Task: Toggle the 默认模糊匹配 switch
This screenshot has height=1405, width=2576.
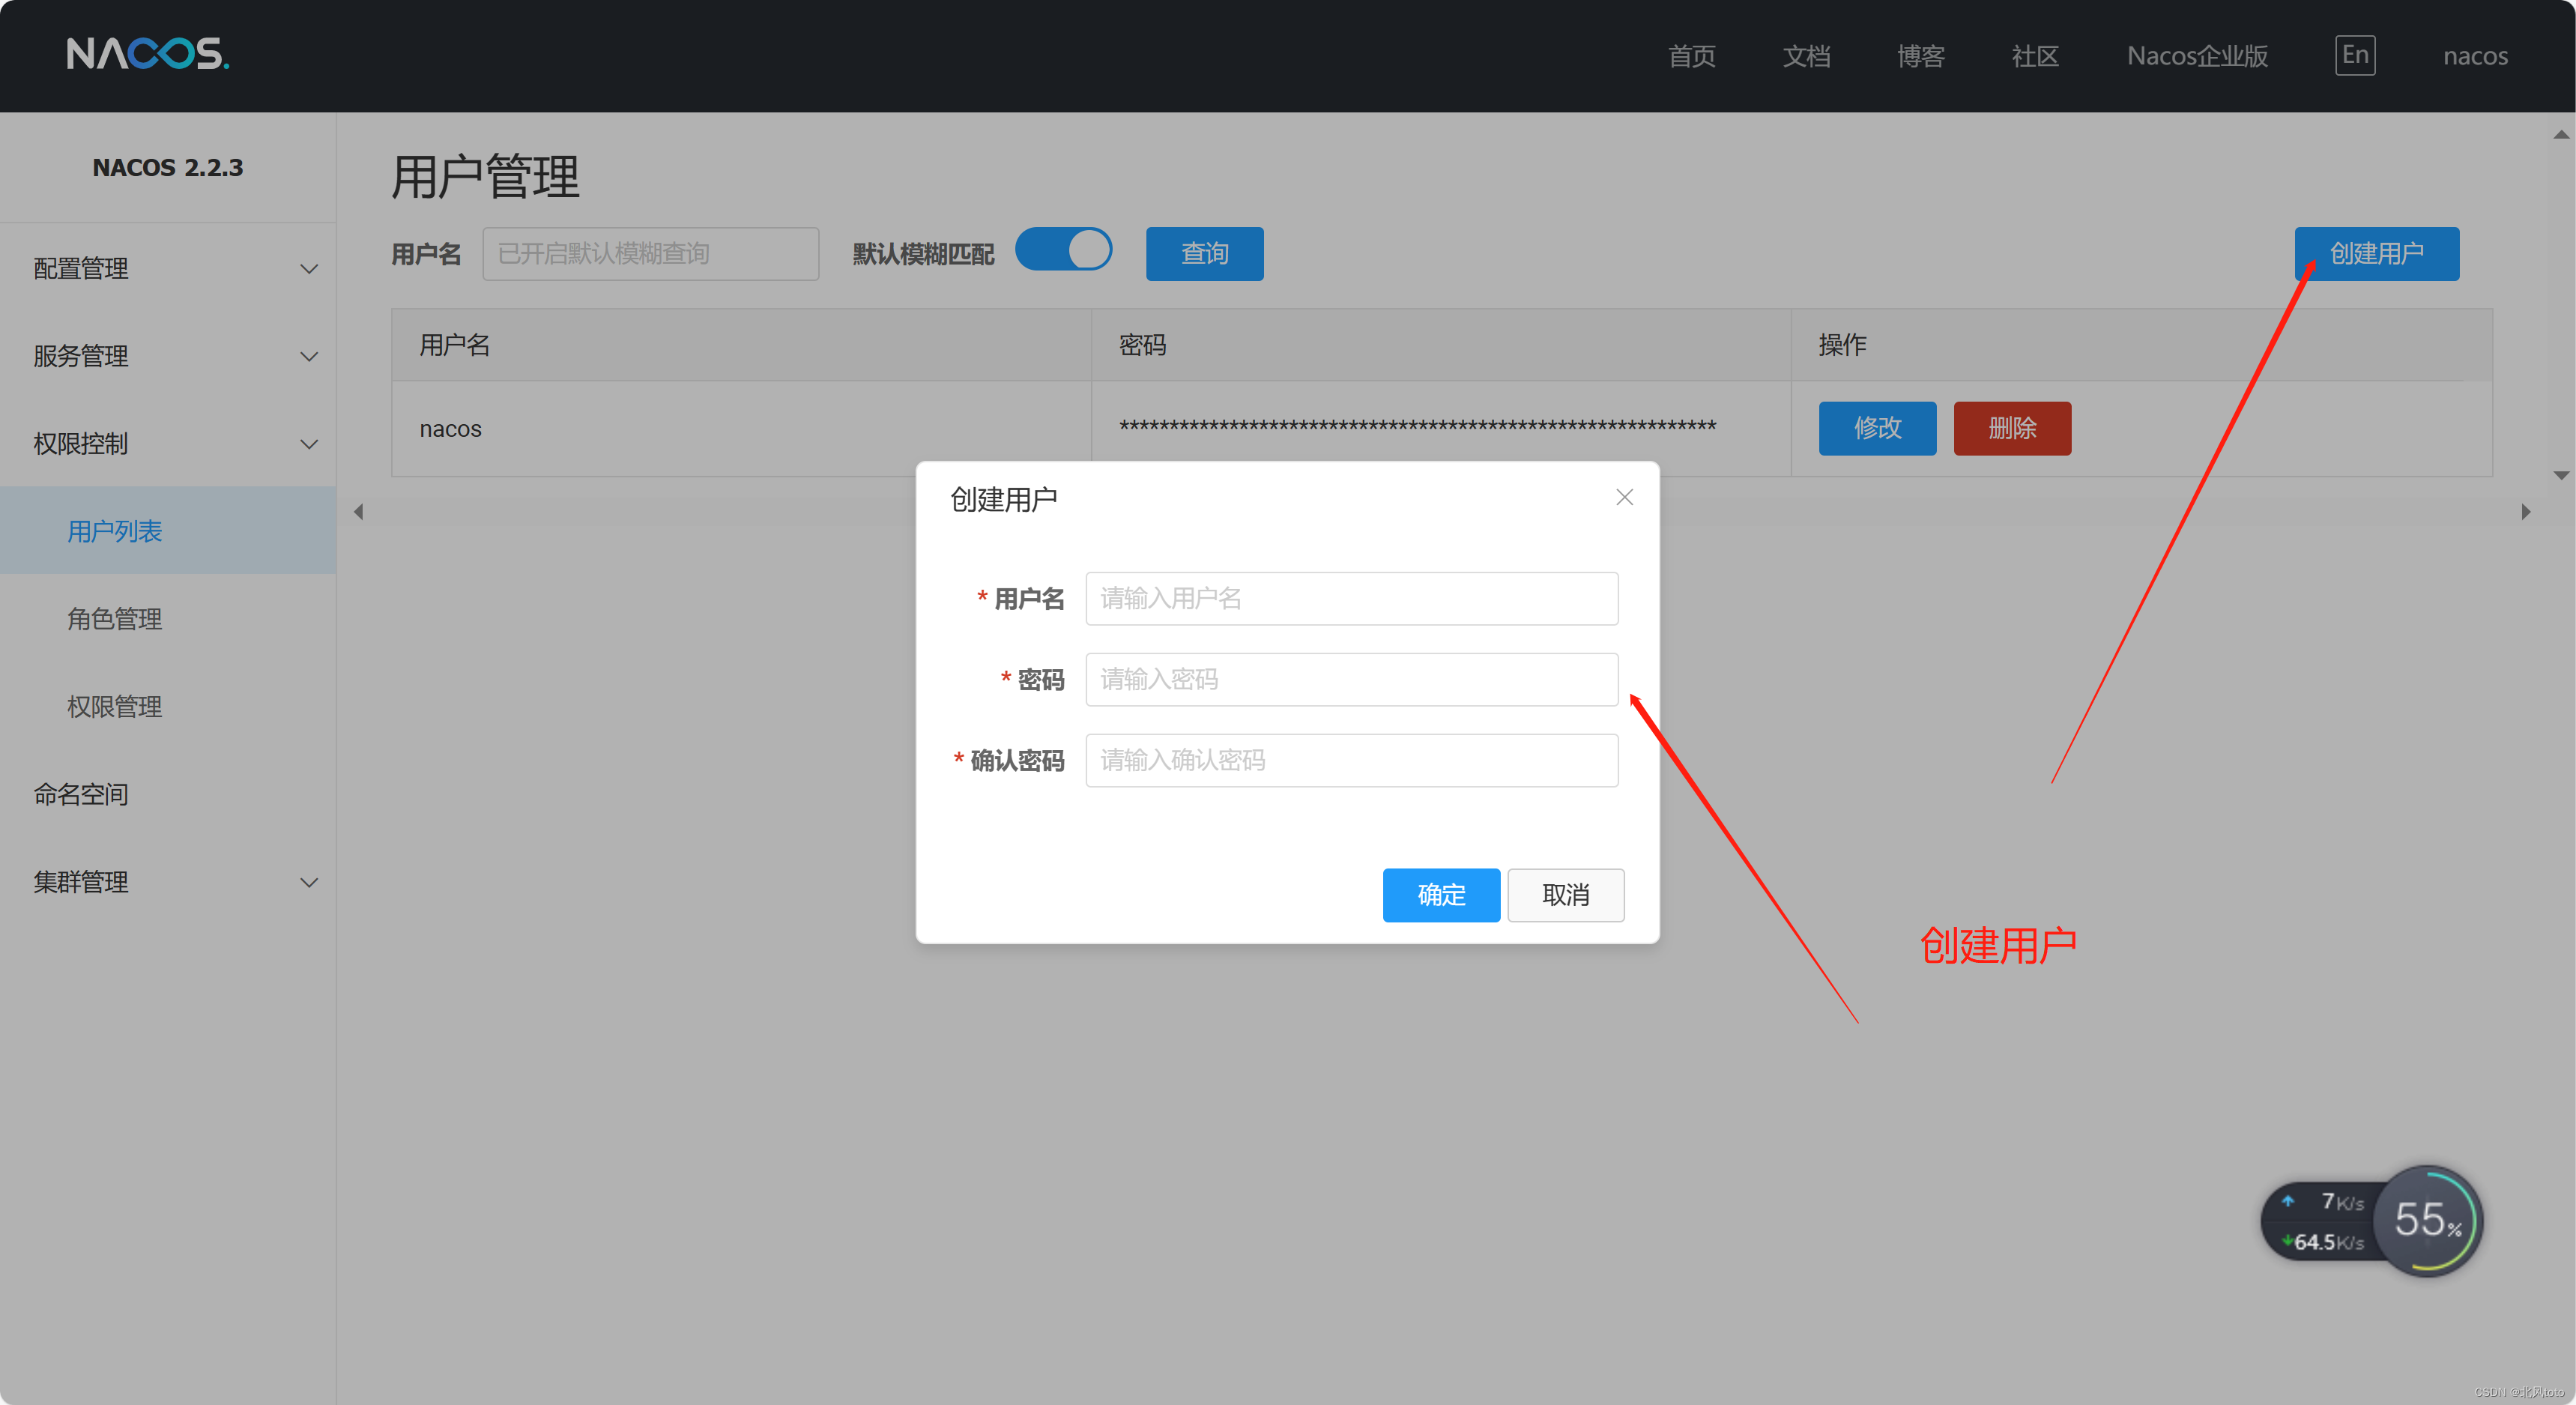Action: pos(1063,250)
